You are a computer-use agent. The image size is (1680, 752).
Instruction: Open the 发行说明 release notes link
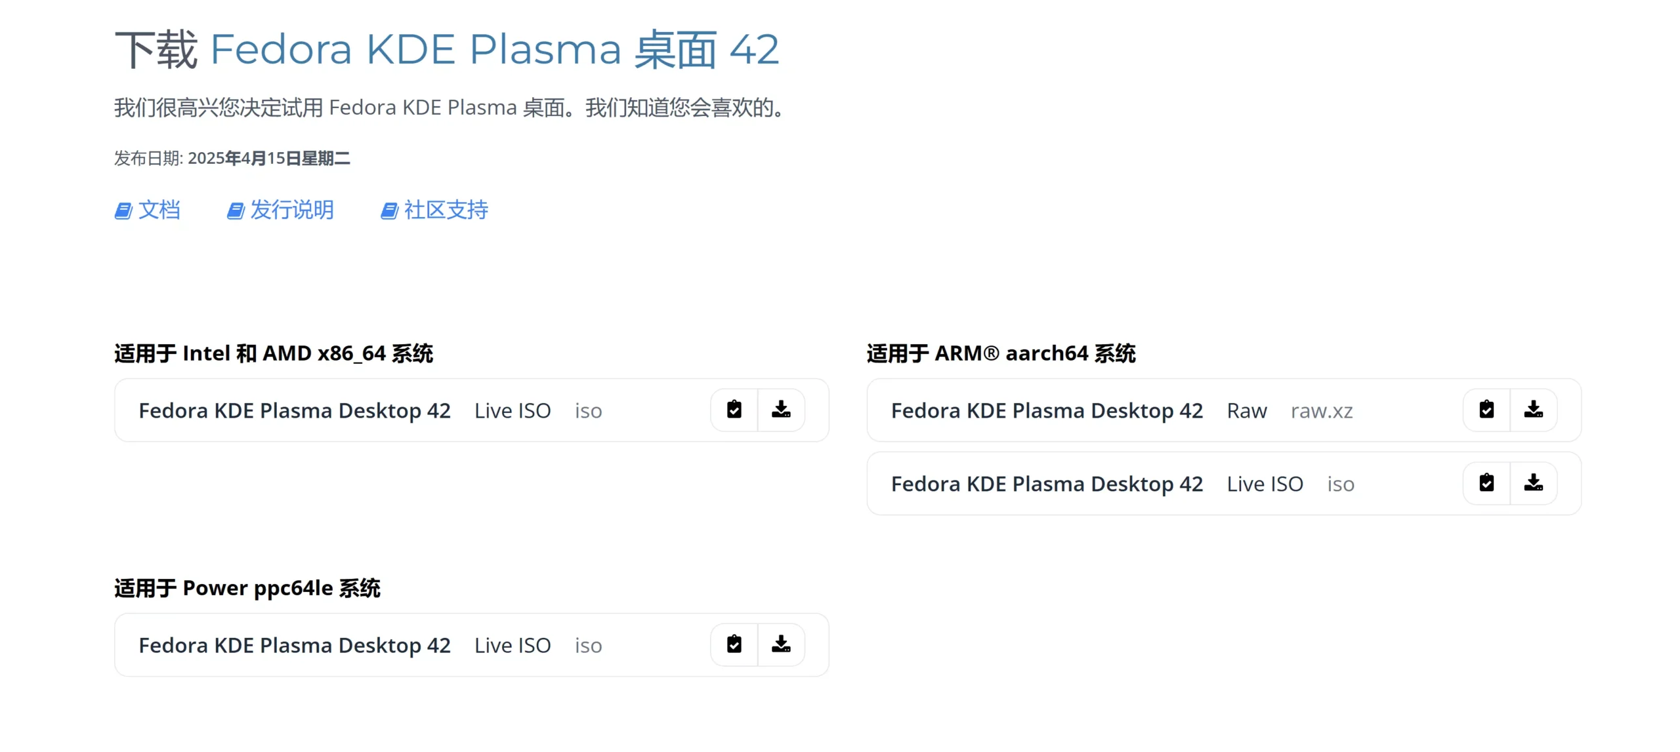(291, 210)
